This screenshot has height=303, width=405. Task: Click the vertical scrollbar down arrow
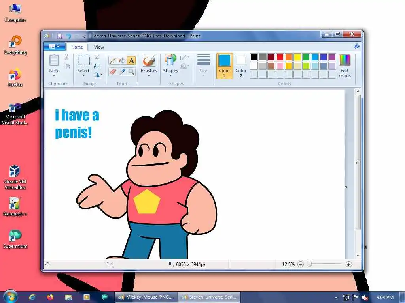tap(358, 255)
